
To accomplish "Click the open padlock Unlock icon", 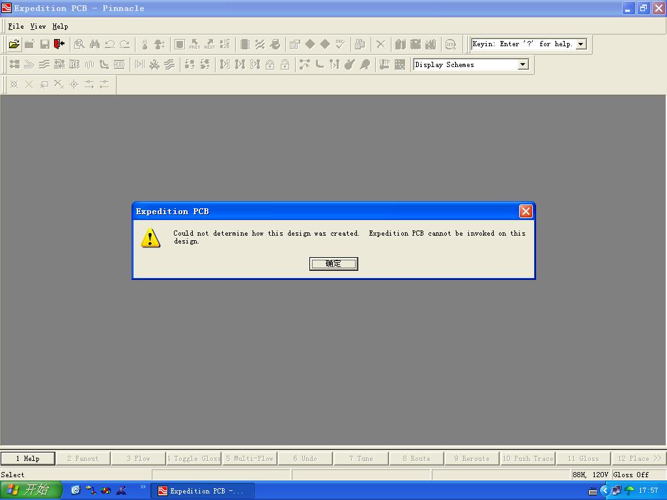I will coord(285,64).
